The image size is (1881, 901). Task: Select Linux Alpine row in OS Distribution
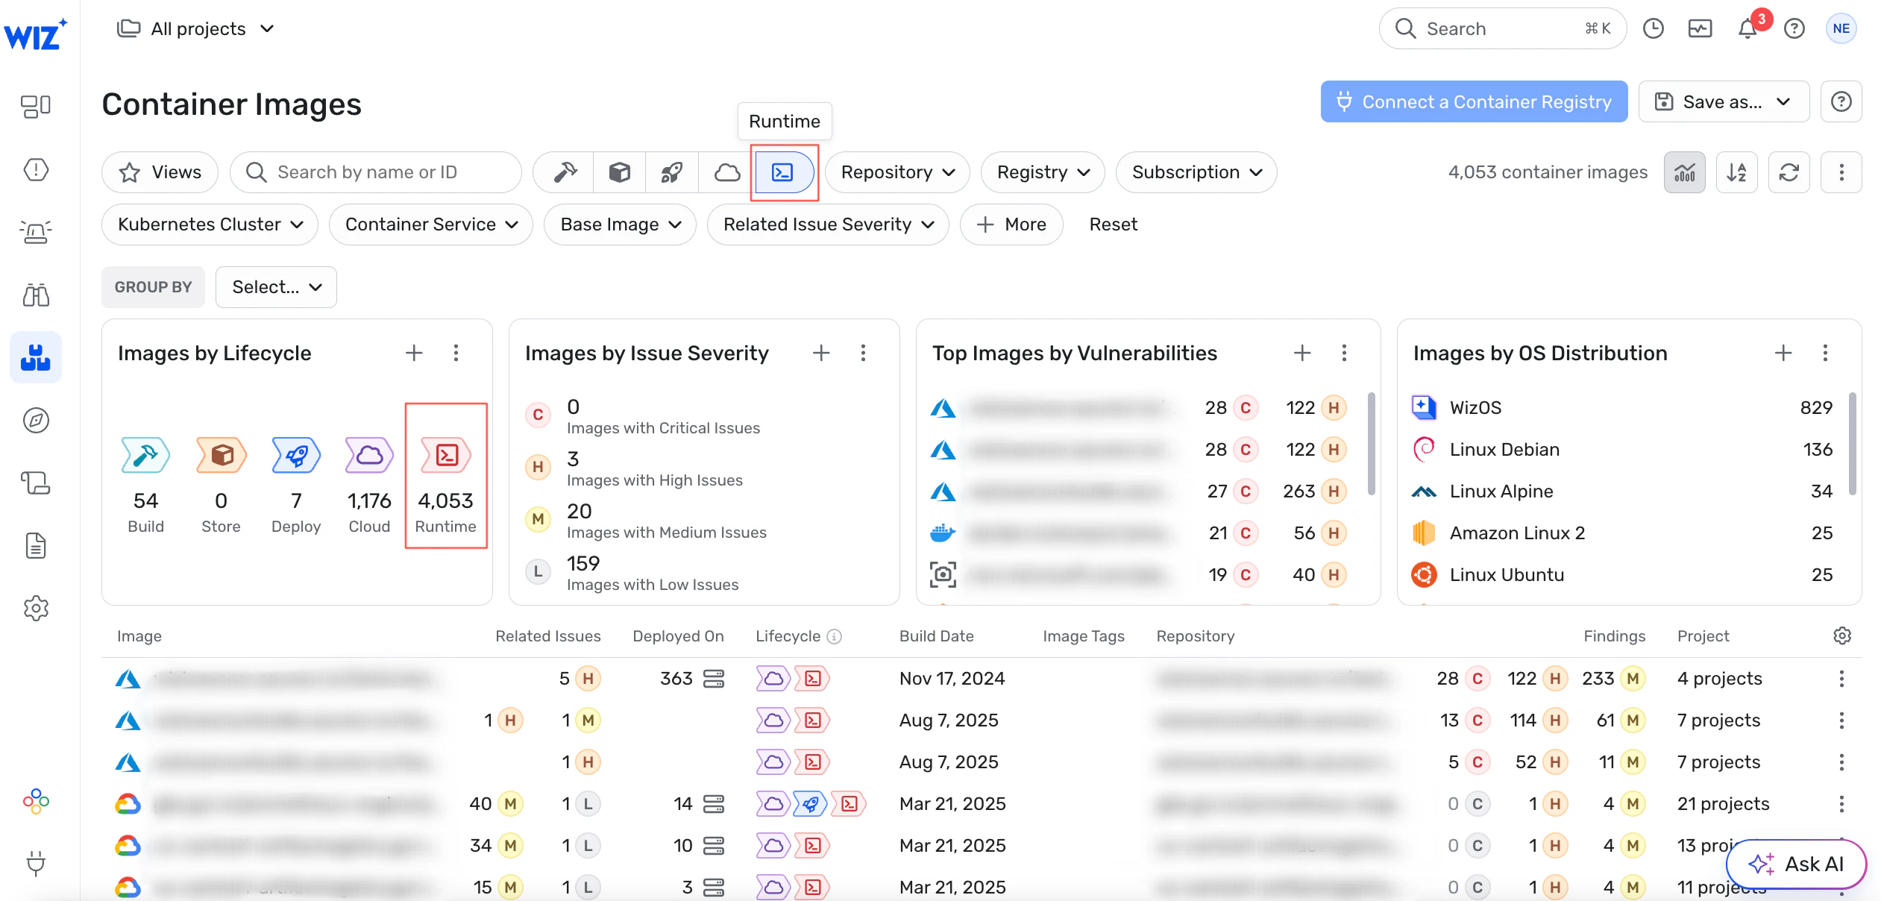coord(1622,491)
